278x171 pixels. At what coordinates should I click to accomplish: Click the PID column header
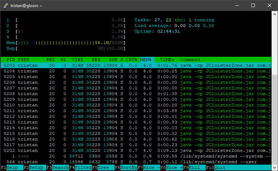11,60
